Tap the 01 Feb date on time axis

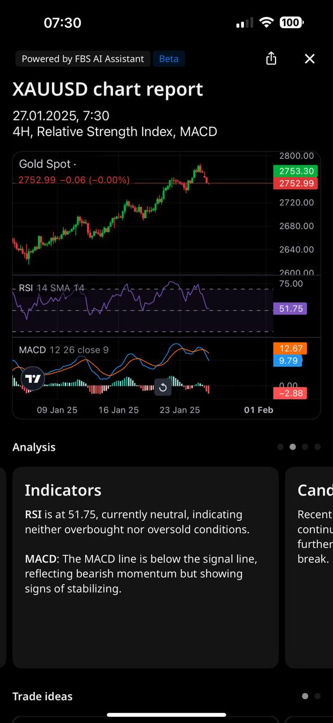(x=258, y=410)
